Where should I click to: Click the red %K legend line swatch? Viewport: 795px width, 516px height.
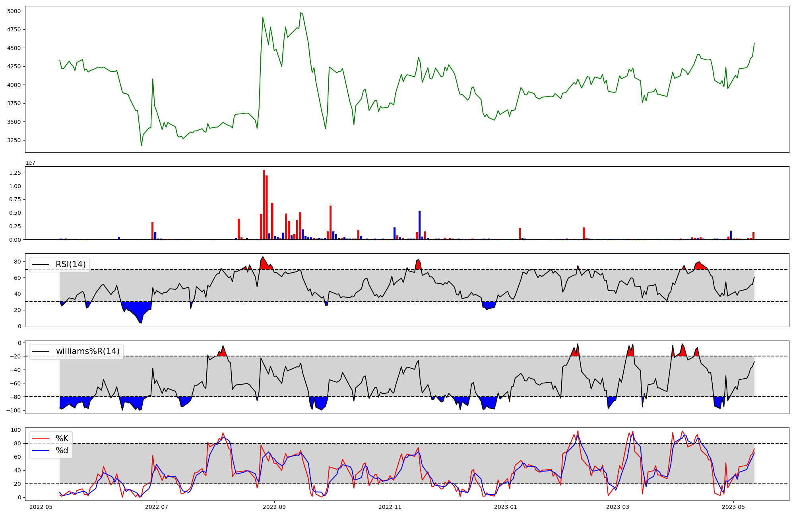point(41,439)
